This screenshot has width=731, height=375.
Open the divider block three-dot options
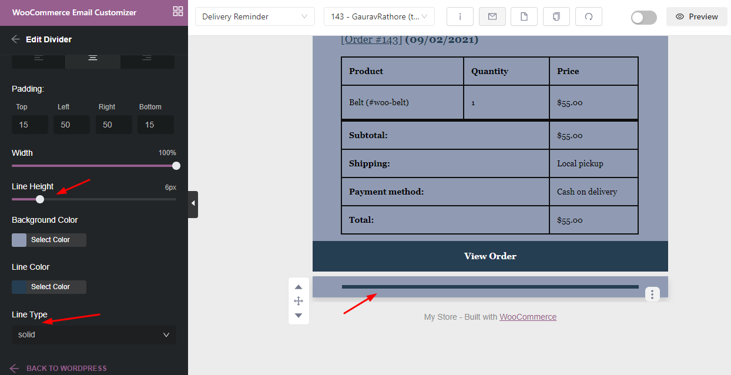[x=653, y=294]
